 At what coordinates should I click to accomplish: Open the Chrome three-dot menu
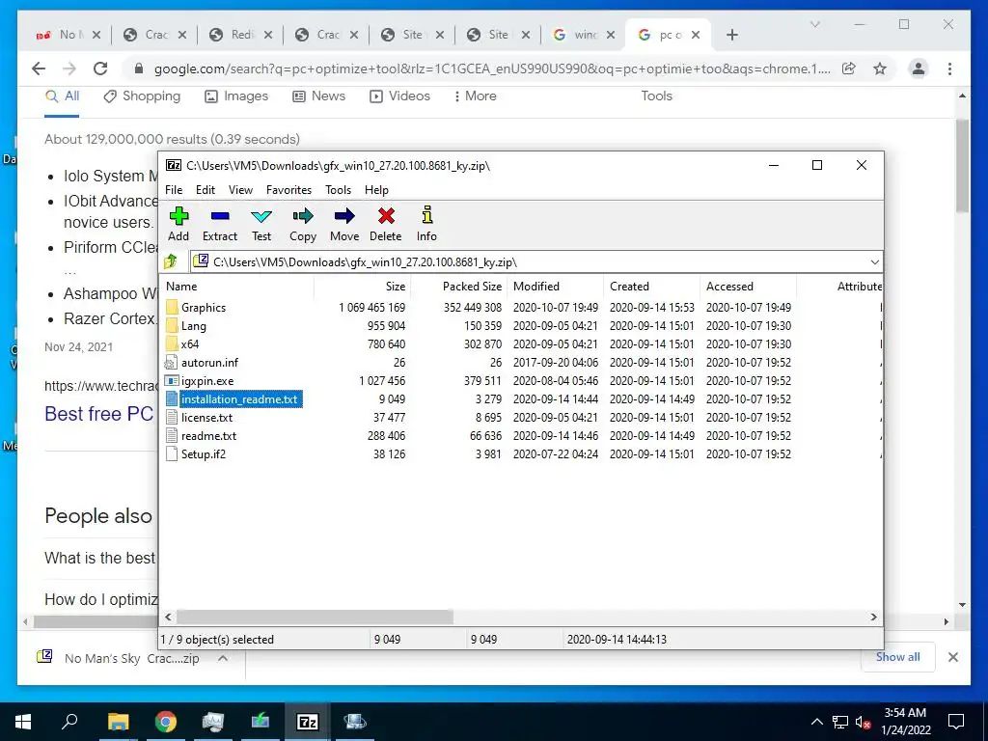pos(949,69)
